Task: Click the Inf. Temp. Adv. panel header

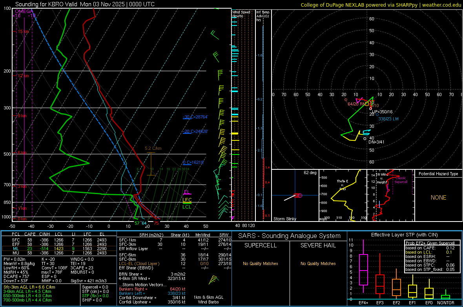Action: coord(263,16)
